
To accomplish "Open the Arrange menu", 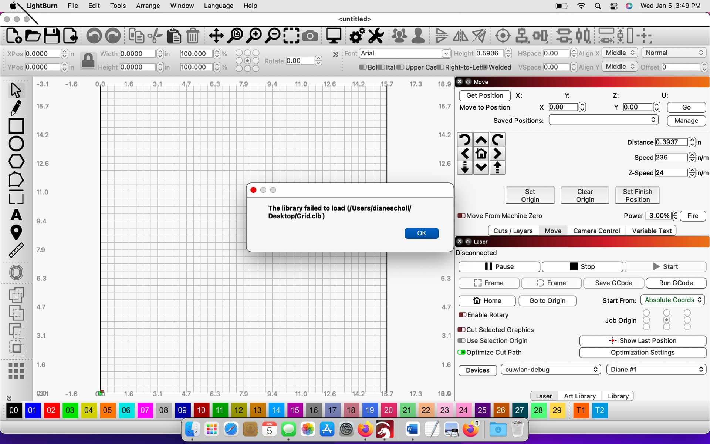I will point(148,6).
